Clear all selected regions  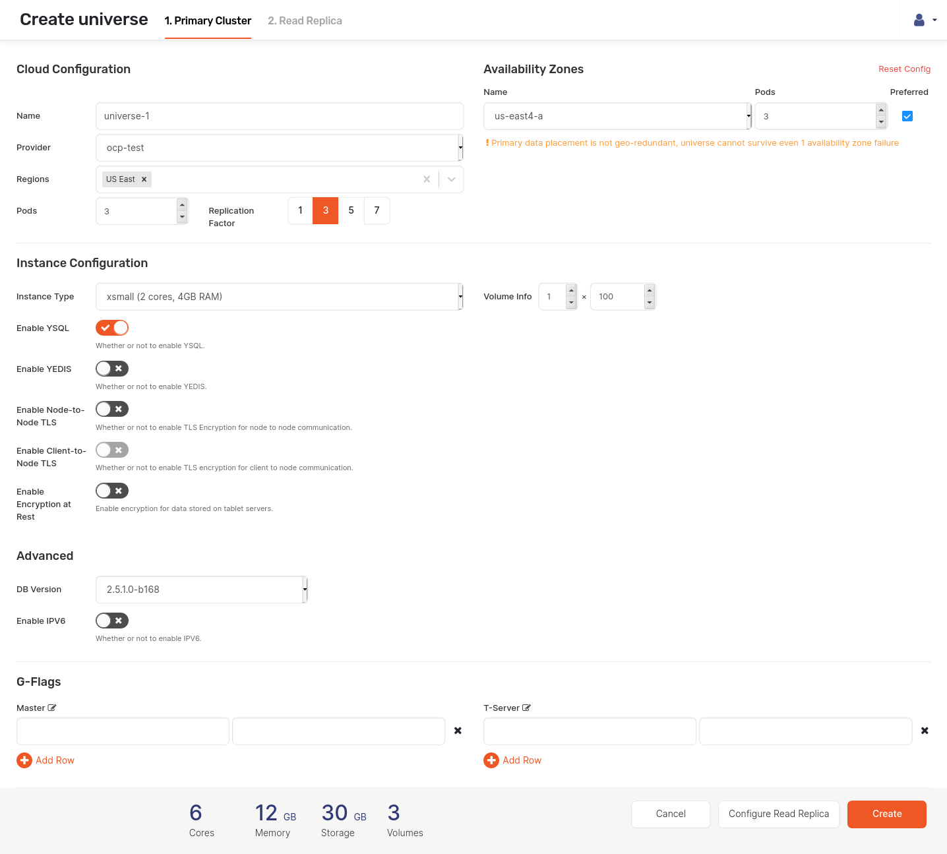pyautogui.click(x=427, y=179)
